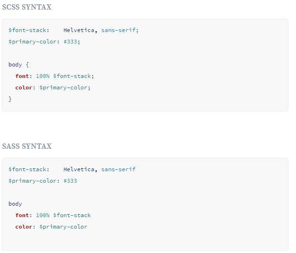Click the SASS SYNTAX heading

27,146
